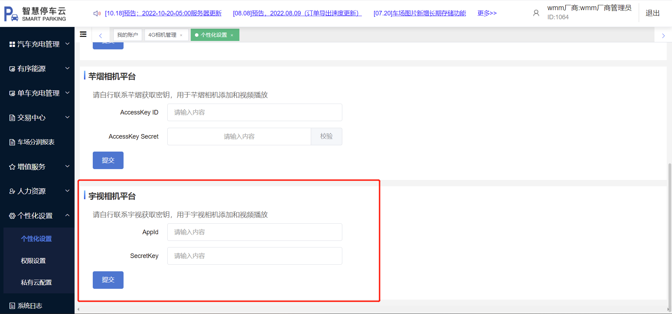Screen dimensions: 672x314
Task: Click the 单车充电管理 menu icon
Action: tap(12, 93)
